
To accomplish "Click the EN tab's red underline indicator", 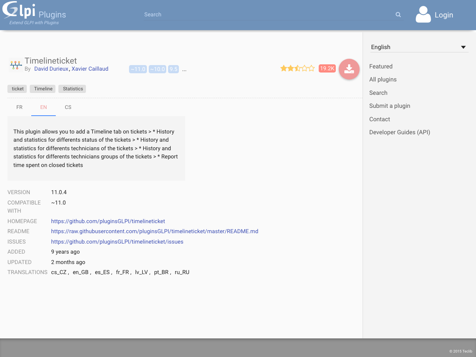I will pos(43,115).
